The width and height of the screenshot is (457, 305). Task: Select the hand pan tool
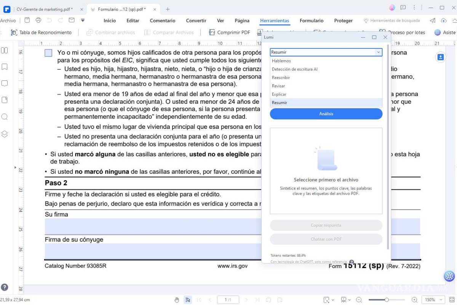tap(177, 300)
